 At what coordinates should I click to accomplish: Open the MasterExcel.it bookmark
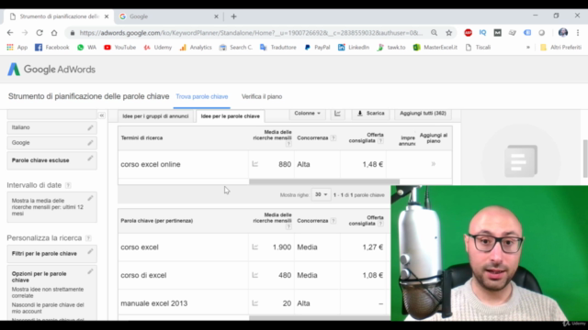pyautogui.click(x=435, y=48)
